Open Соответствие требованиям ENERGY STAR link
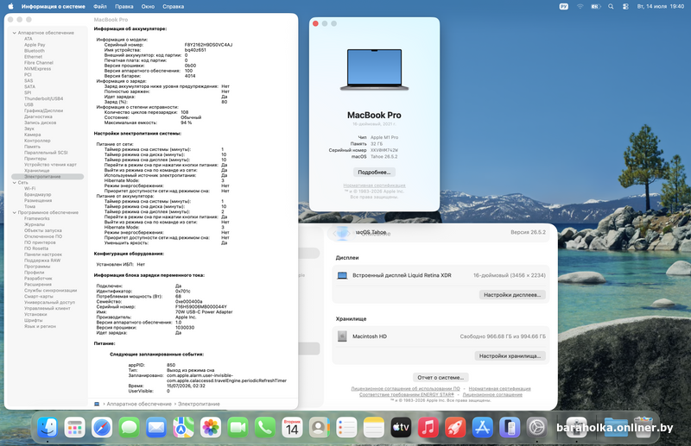Screen dimensions: 691x446 tap(406, 394)
